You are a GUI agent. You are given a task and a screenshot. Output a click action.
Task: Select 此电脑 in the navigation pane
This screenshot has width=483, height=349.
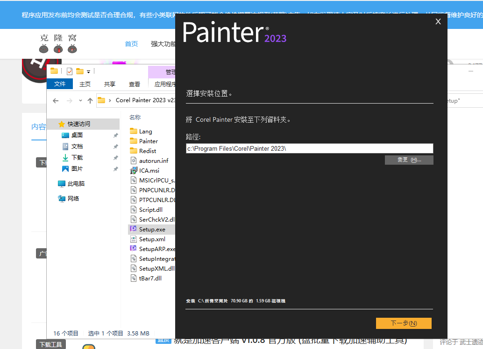[76, 184]
